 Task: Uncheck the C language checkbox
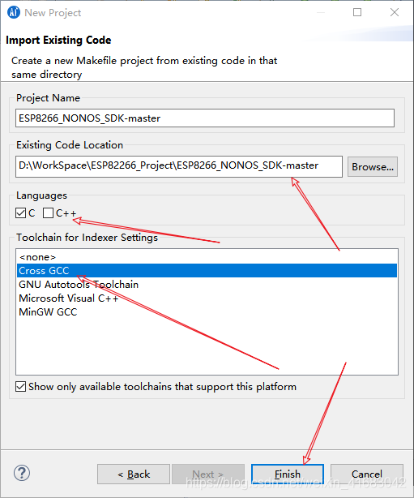pos(20,213)
